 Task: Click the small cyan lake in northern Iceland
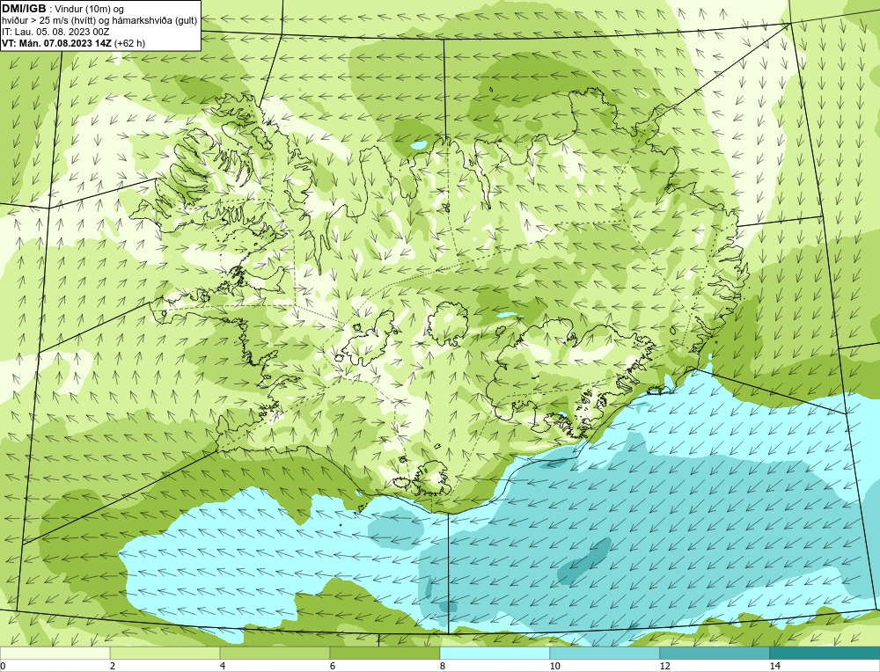coord(419,145)
